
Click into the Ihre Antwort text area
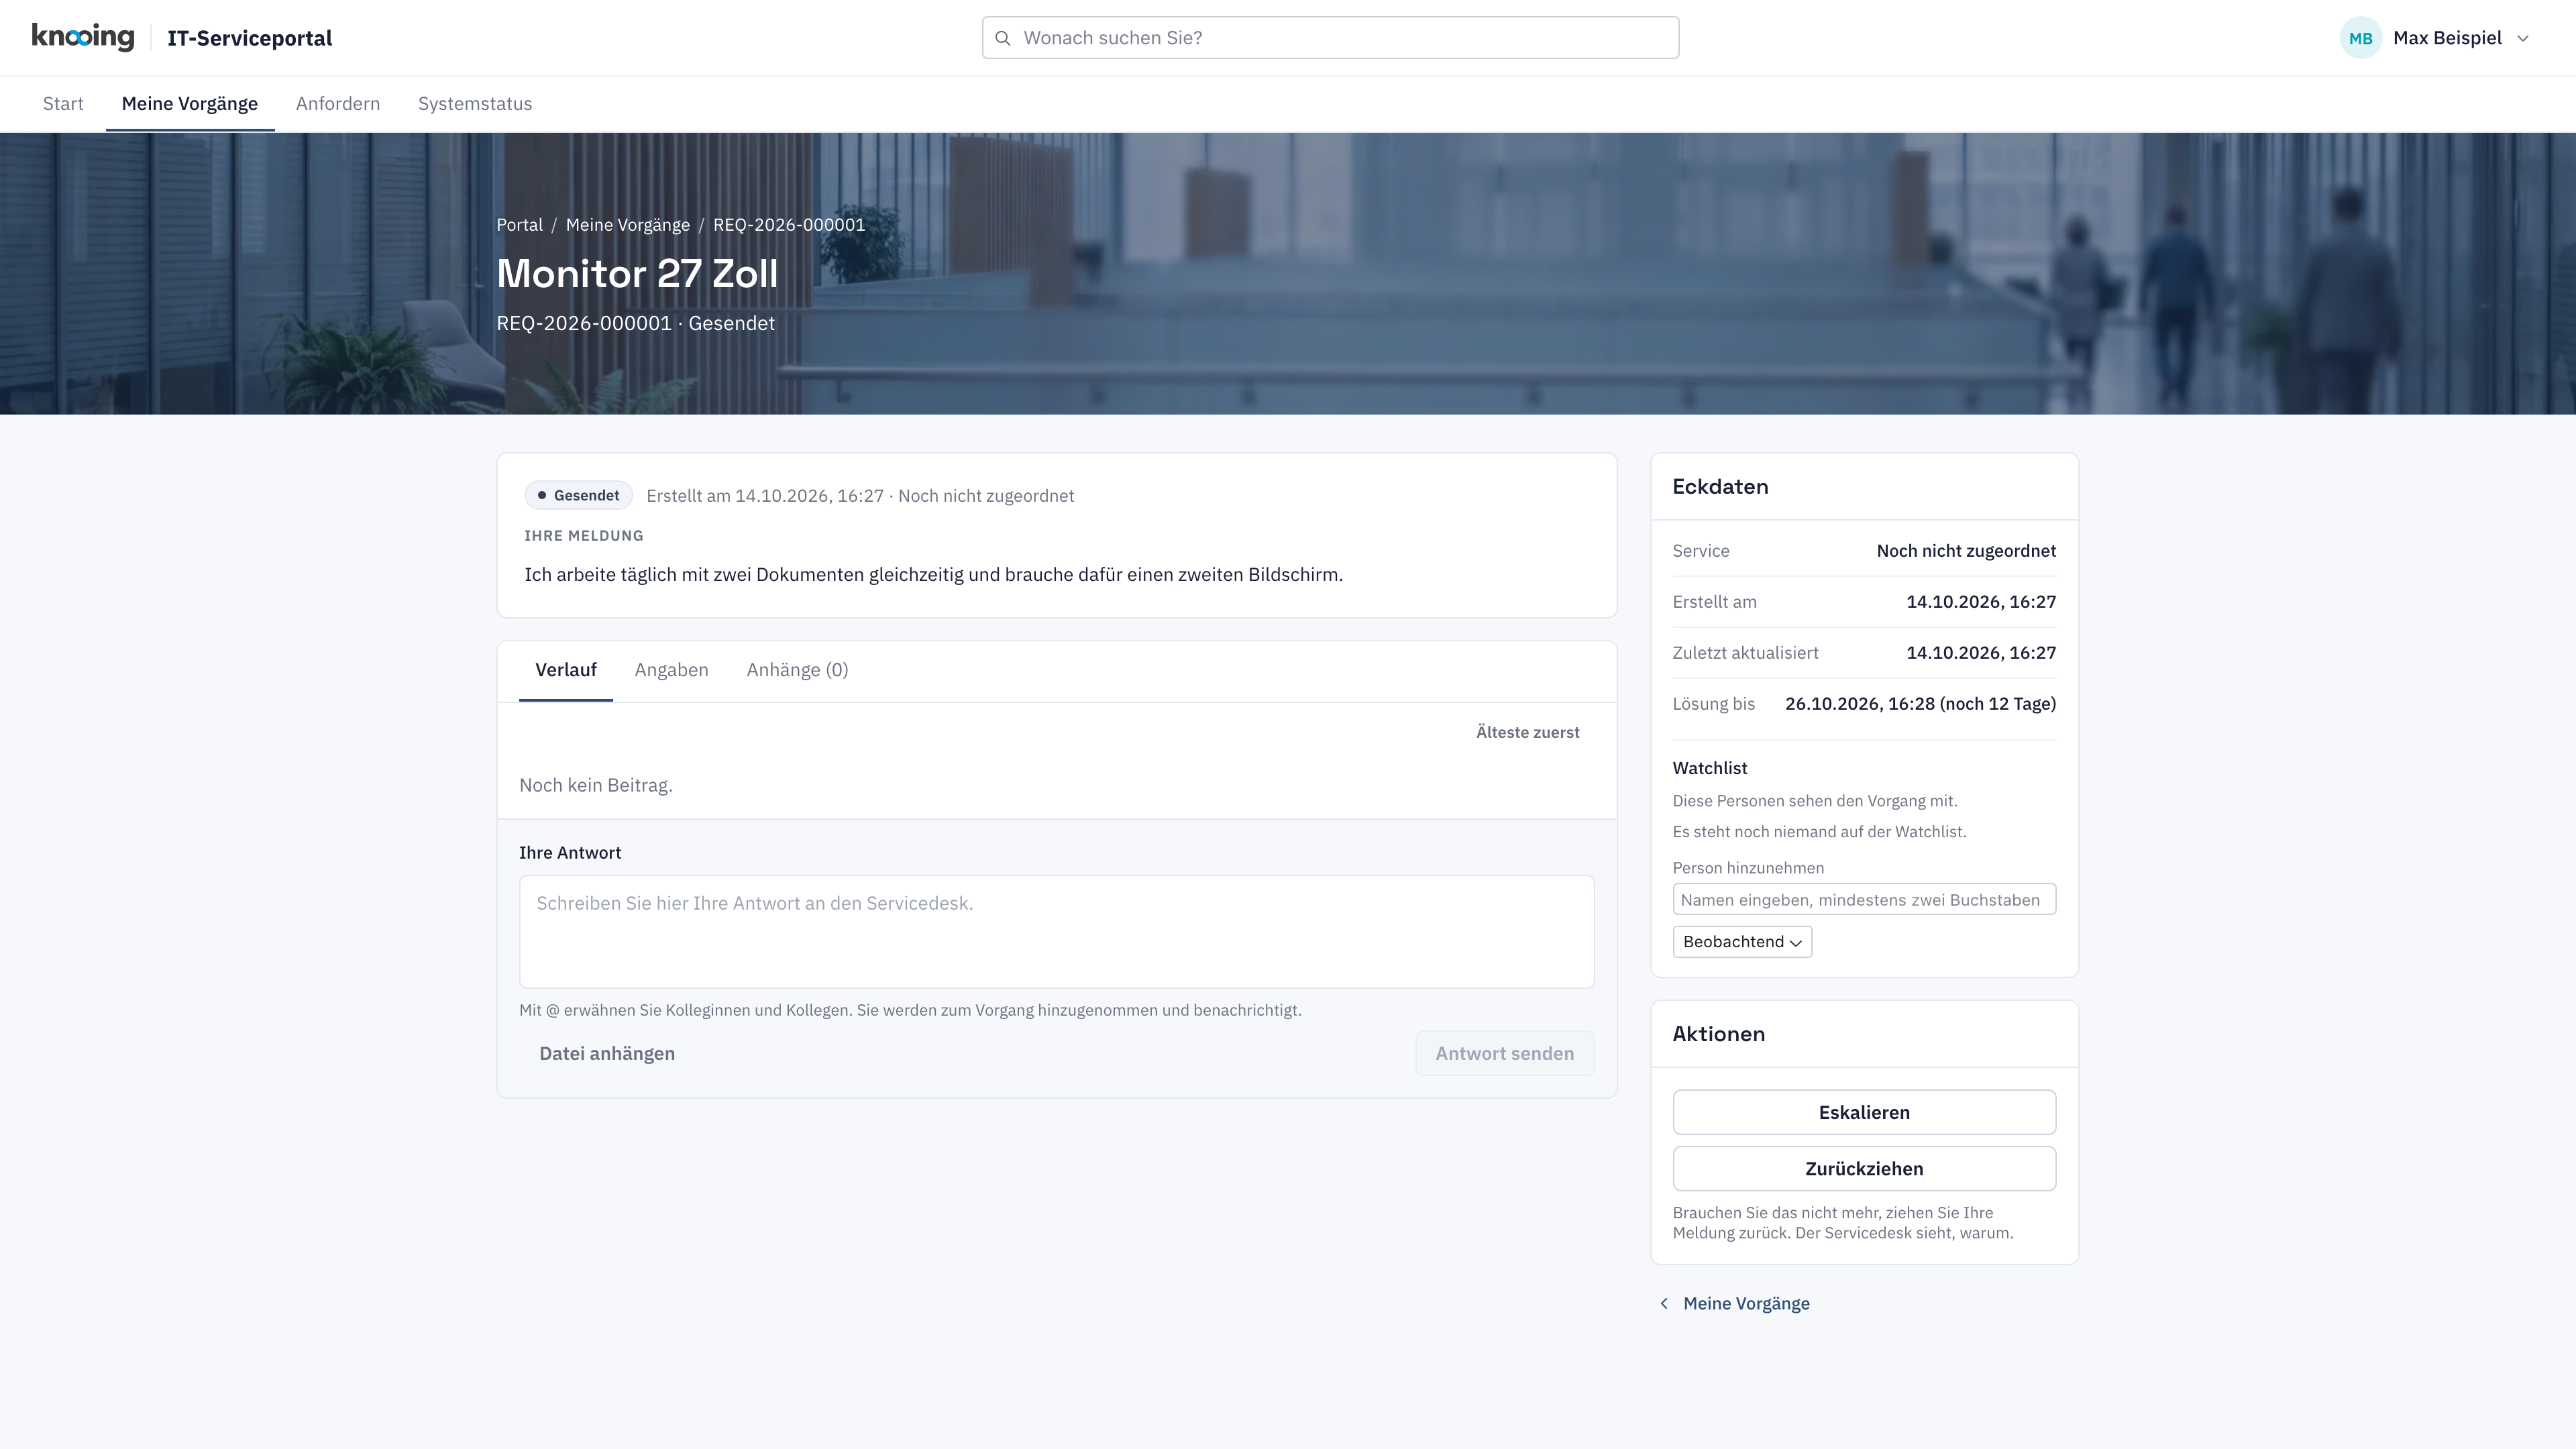[x=1056, y=932]
